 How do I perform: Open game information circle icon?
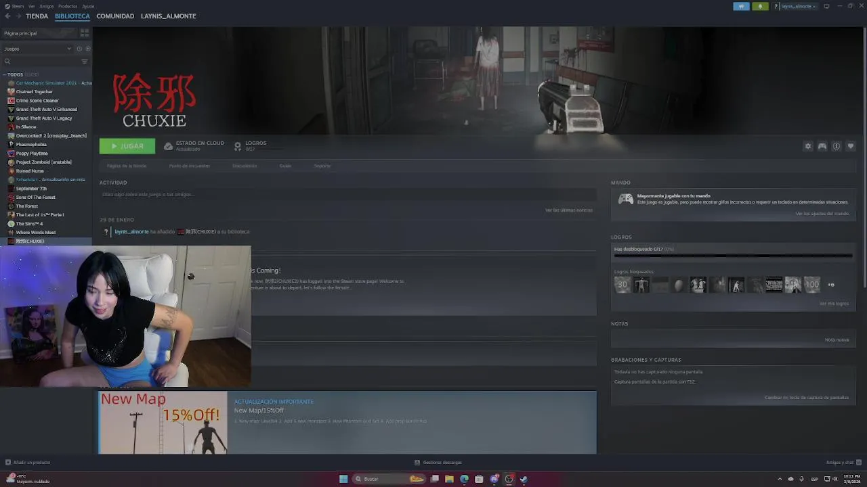836,146
